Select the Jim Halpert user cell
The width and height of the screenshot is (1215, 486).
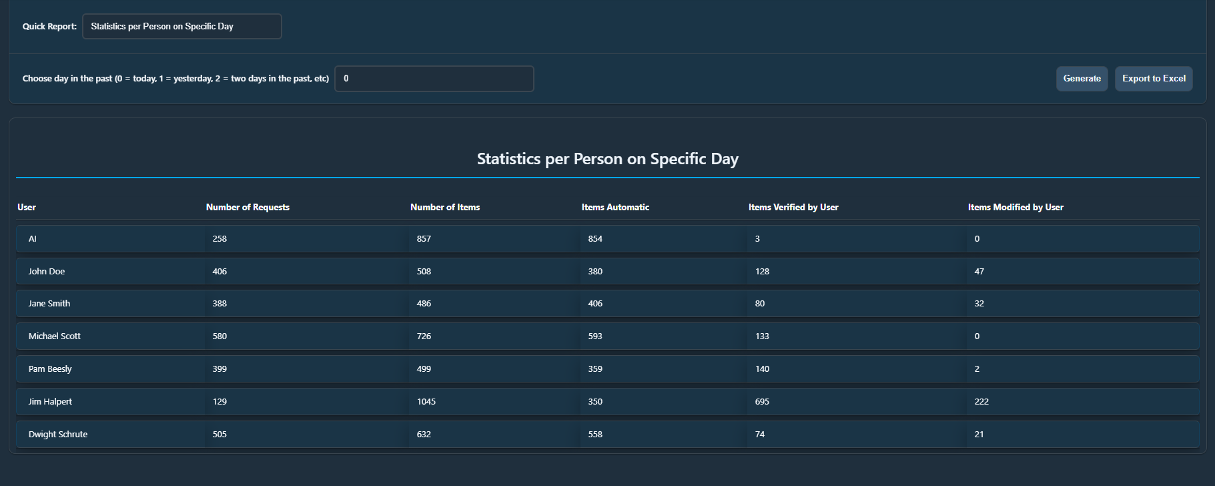(50, 401)
